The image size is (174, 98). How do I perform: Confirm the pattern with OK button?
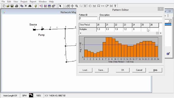pyautogui.click(x=123, y=70)
